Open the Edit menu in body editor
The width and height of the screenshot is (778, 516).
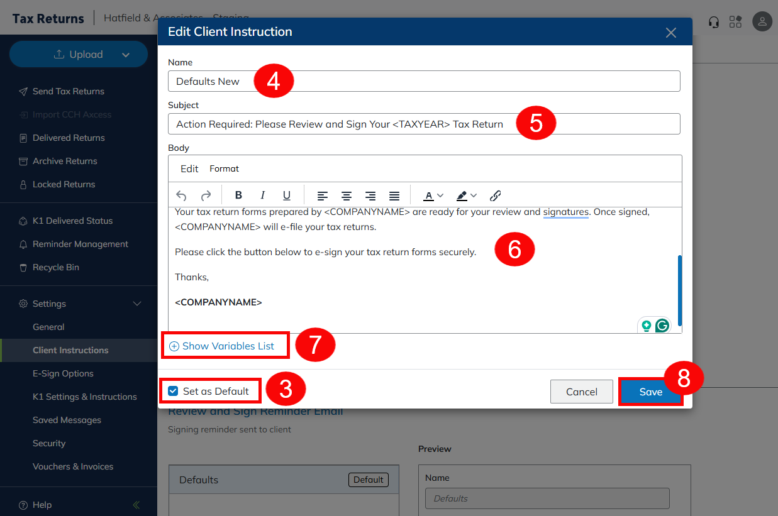tap(189, 168)
